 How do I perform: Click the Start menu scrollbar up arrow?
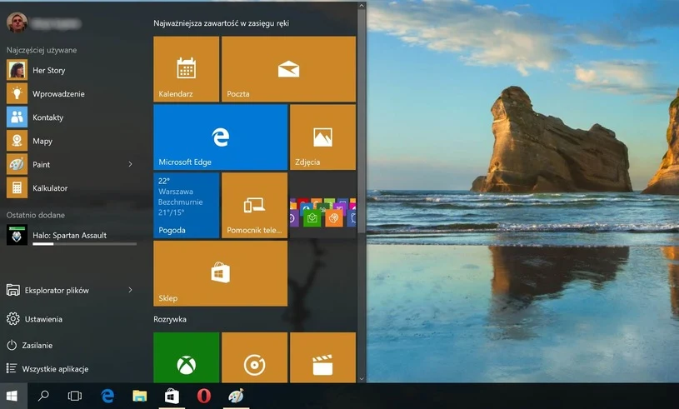(362, 6)
